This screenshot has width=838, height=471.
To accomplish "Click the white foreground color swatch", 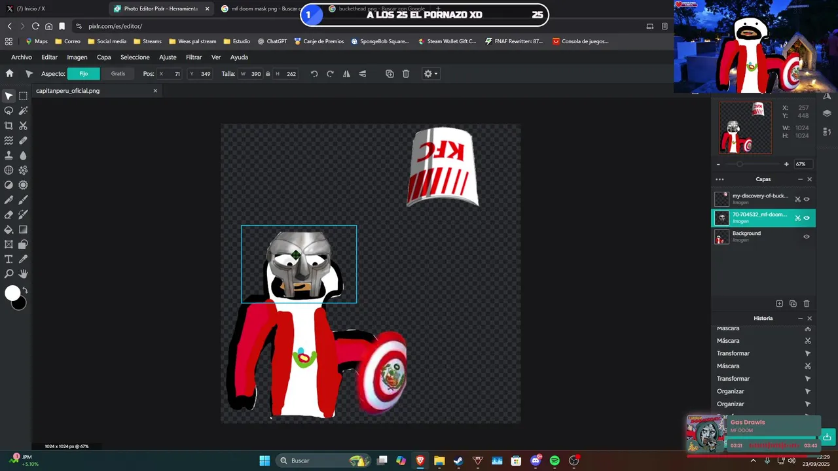I will 12,294.
